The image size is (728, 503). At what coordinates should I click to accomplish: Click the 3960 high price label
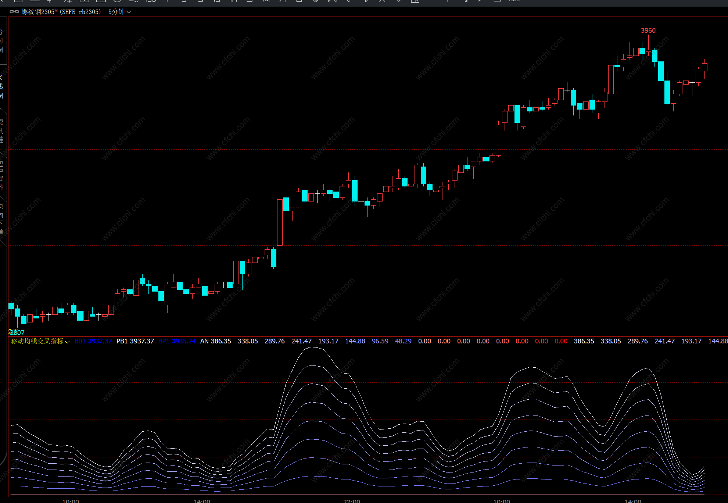pos(648,31)
